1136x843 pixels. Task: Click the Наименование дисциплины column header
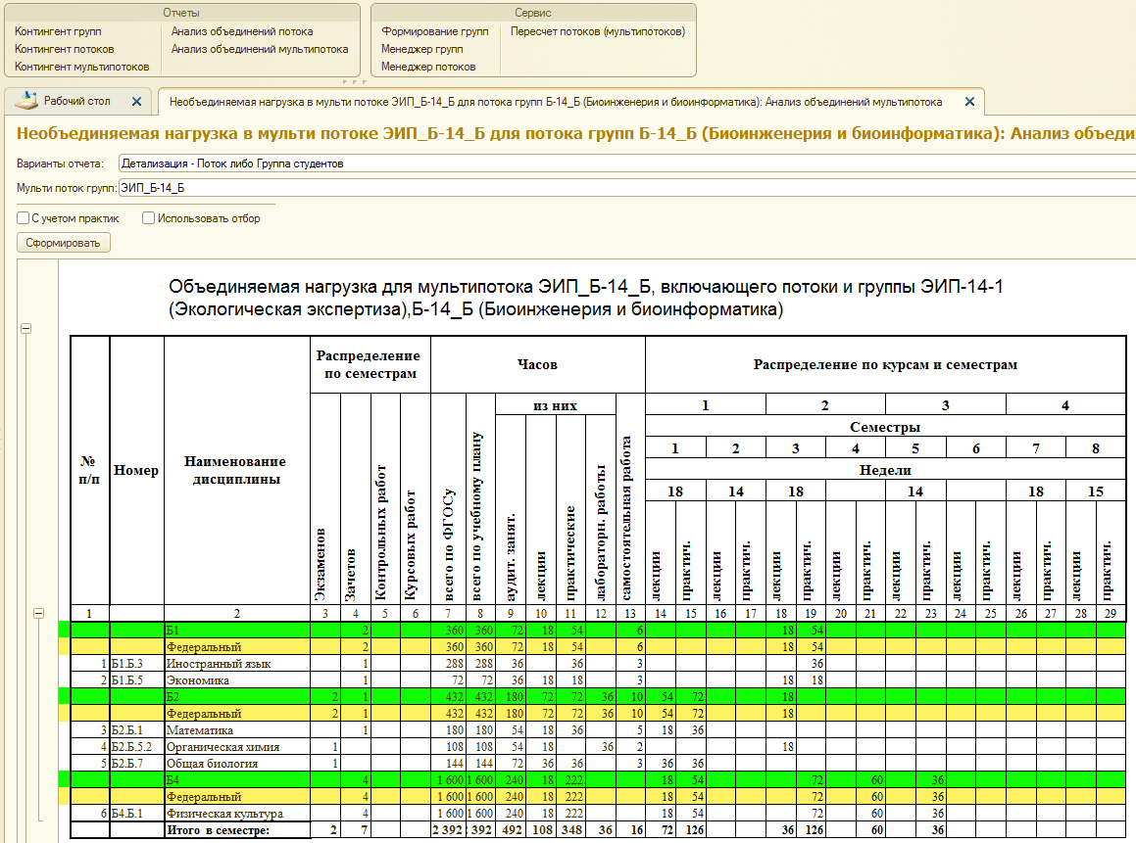click(237, 470)
